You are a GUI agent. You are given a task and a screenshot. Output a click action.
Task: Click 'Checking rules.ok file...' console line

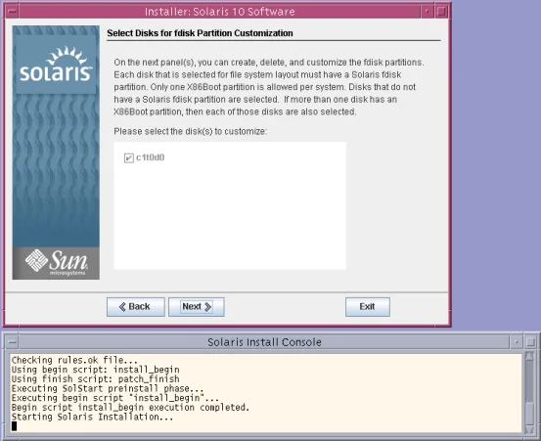[74, 360]
